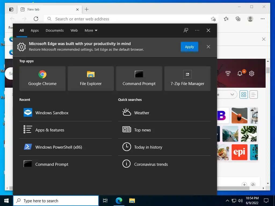
Task: Launch Command Prompt tile in Top apps
Action: click(x=139, y=79)
